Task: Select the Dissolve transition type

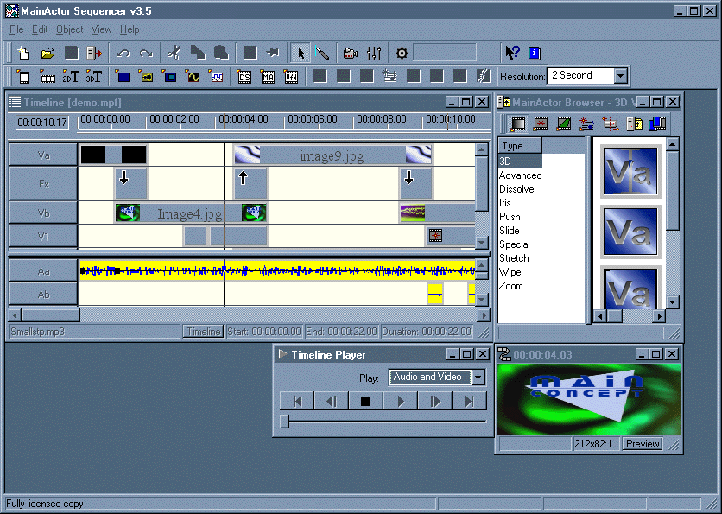Action: [x=516, y=189]
